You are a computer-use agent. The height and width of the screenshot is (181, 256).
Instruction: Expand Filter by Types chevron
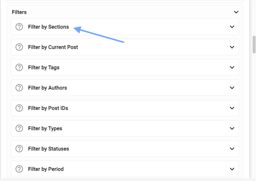[232, 129]
